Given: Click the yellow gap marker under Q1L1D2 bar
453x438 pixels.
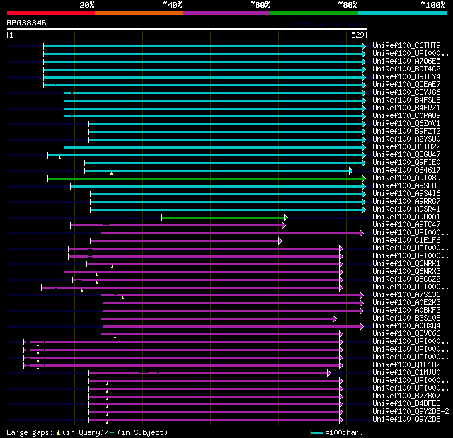Looking at the screenshot, I should click(x=38, y=368).
